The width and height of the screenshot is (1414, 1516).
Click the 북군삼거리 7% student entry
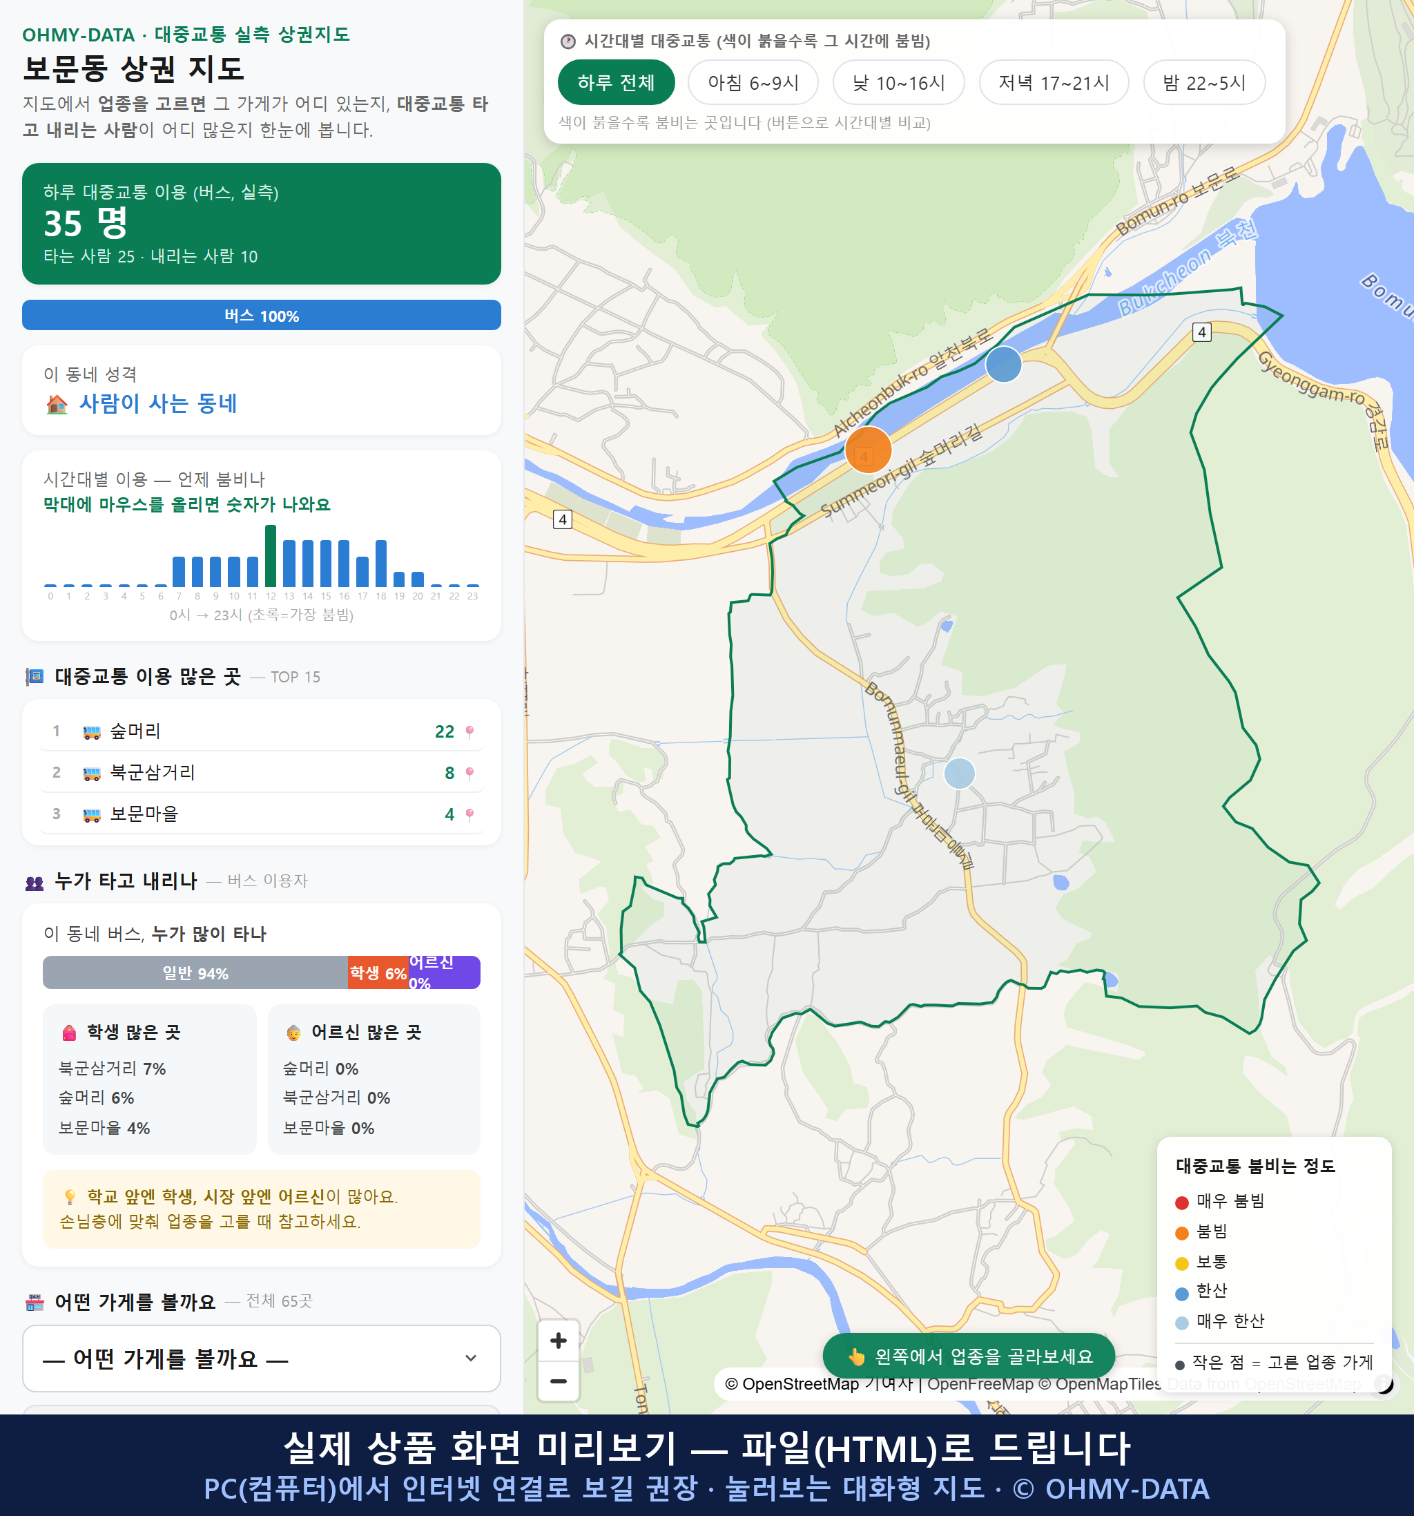[x=112, y=1068]
